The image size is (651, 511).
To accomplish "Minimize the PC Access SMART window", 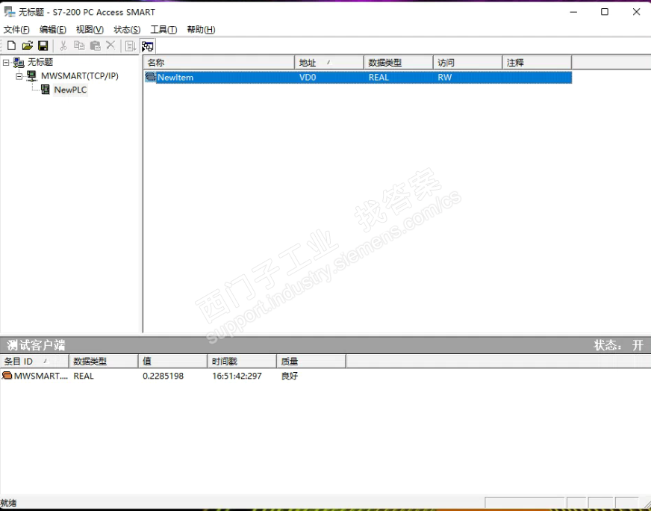I will coord(574,12).
